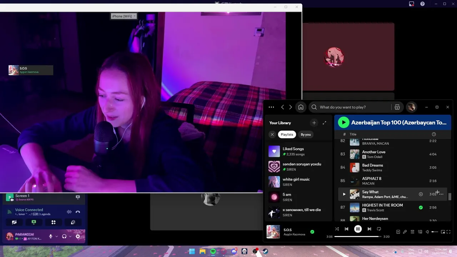
Task: Add 'Say What' to Liked Songs
Action: [421, 194]
